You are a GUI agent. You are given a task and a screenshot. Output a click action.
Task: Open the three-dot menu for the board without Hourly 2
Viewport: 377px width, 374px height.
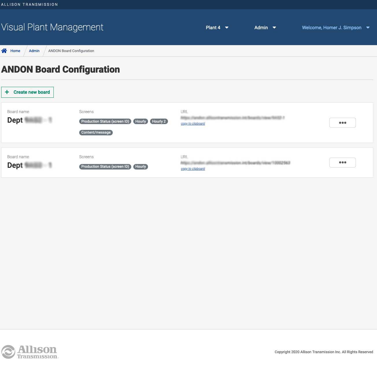tap(343, 162)
